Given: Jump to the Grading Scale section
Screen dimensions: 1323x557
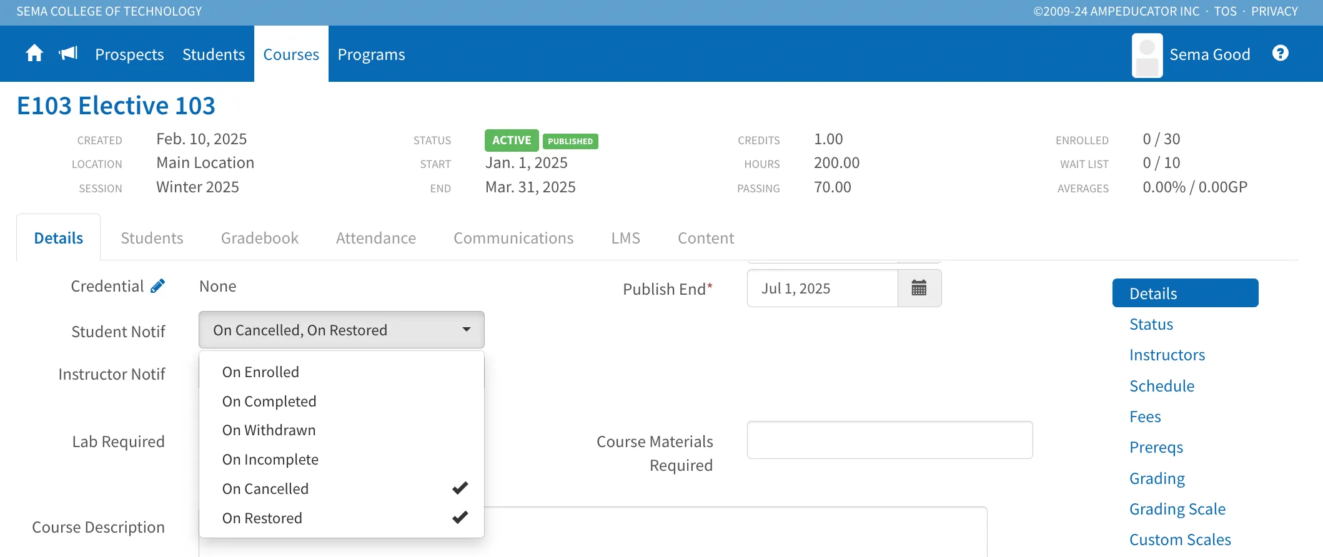Looking at the screenshot, I should (x=1177, y=509).
